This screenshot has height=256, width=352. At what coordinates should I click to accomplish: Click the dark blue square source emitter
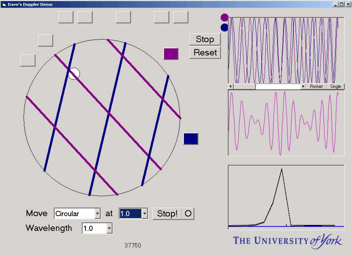pyautogui.click(x=191, y=139)
